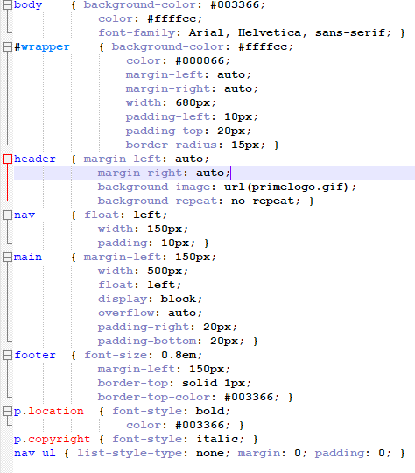Collapse the p.location rule fold marker
415x473 pixels.
pyautogui.click(x=7, y=411)
